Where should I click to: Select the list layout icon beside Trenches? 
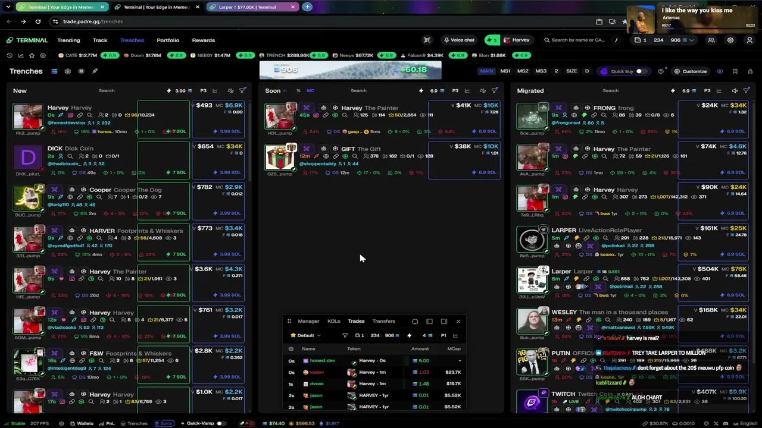click(x=54, y=71)
